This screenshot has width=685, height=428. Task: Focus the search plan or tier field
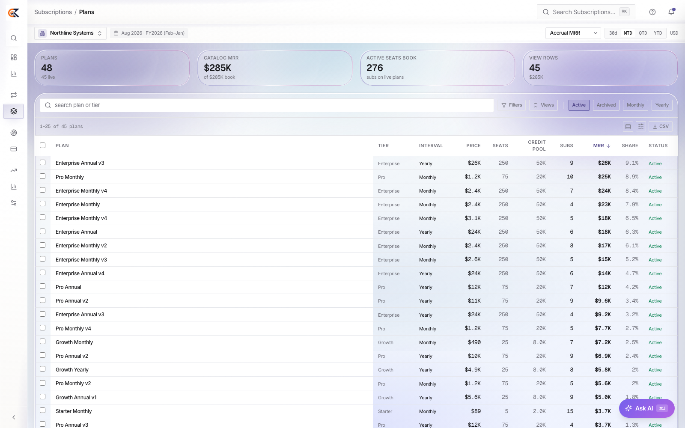click(x=267, y=105)
